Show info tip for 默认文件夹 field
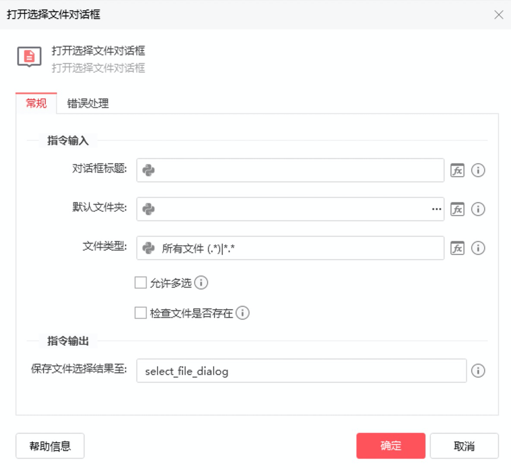The height and width of the screenshot is (470, 511). (478, 209)
